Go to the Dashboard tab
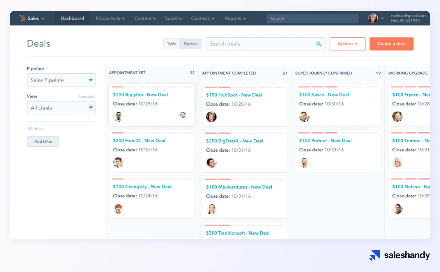The width and height of the screenshot is (440, 272). (72, 18)
